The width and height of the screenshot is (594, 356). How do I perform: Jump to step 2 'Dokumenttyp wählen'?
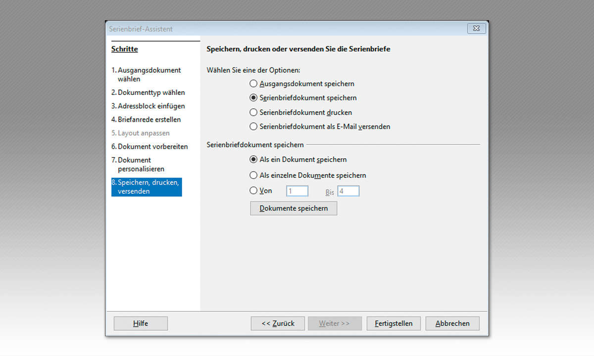coord(148,92)
